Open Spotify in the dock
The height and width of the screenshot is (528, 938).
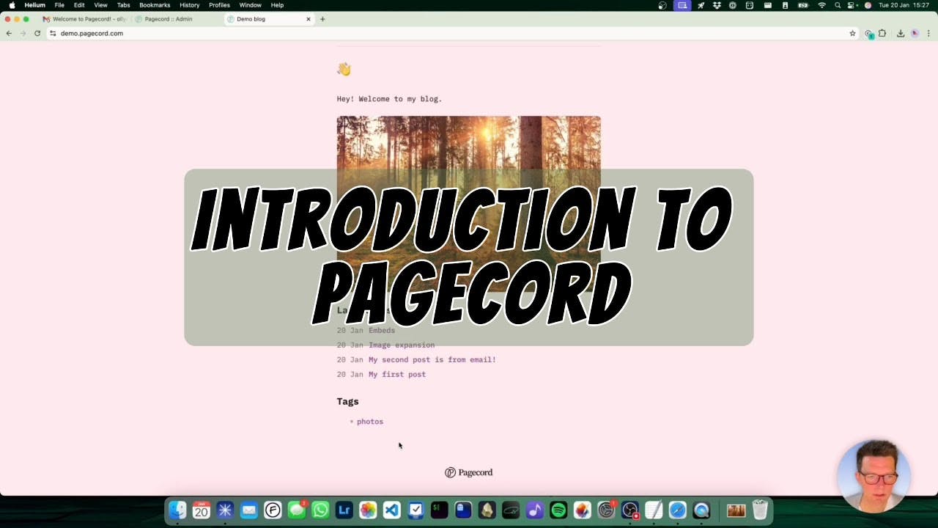(x=558, y=510)
